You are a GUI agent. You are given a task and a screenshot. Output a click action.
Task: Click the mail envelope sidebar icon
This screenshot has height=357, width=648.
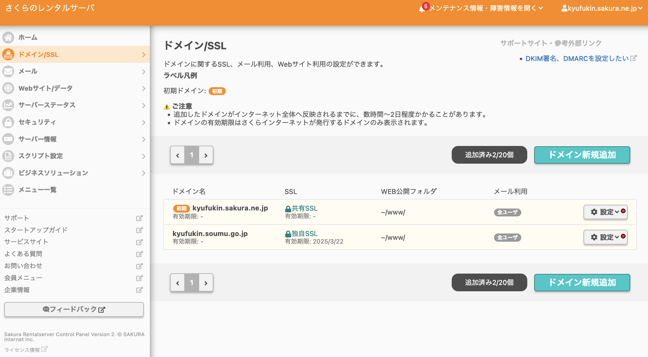8,71
